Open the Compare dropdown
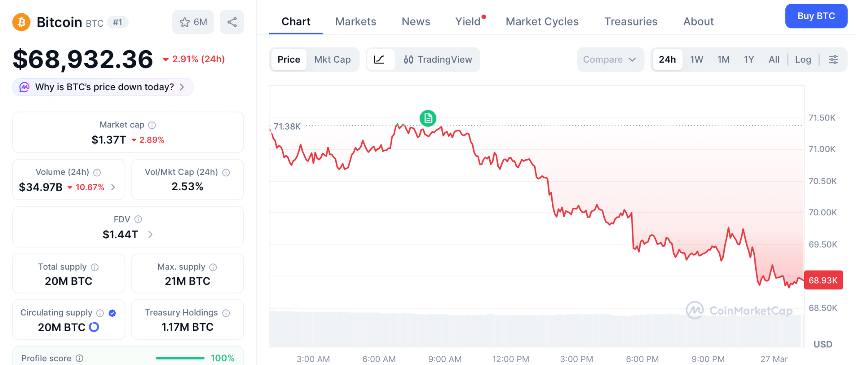Screen dimensions: 856x365 pos(609,59)
